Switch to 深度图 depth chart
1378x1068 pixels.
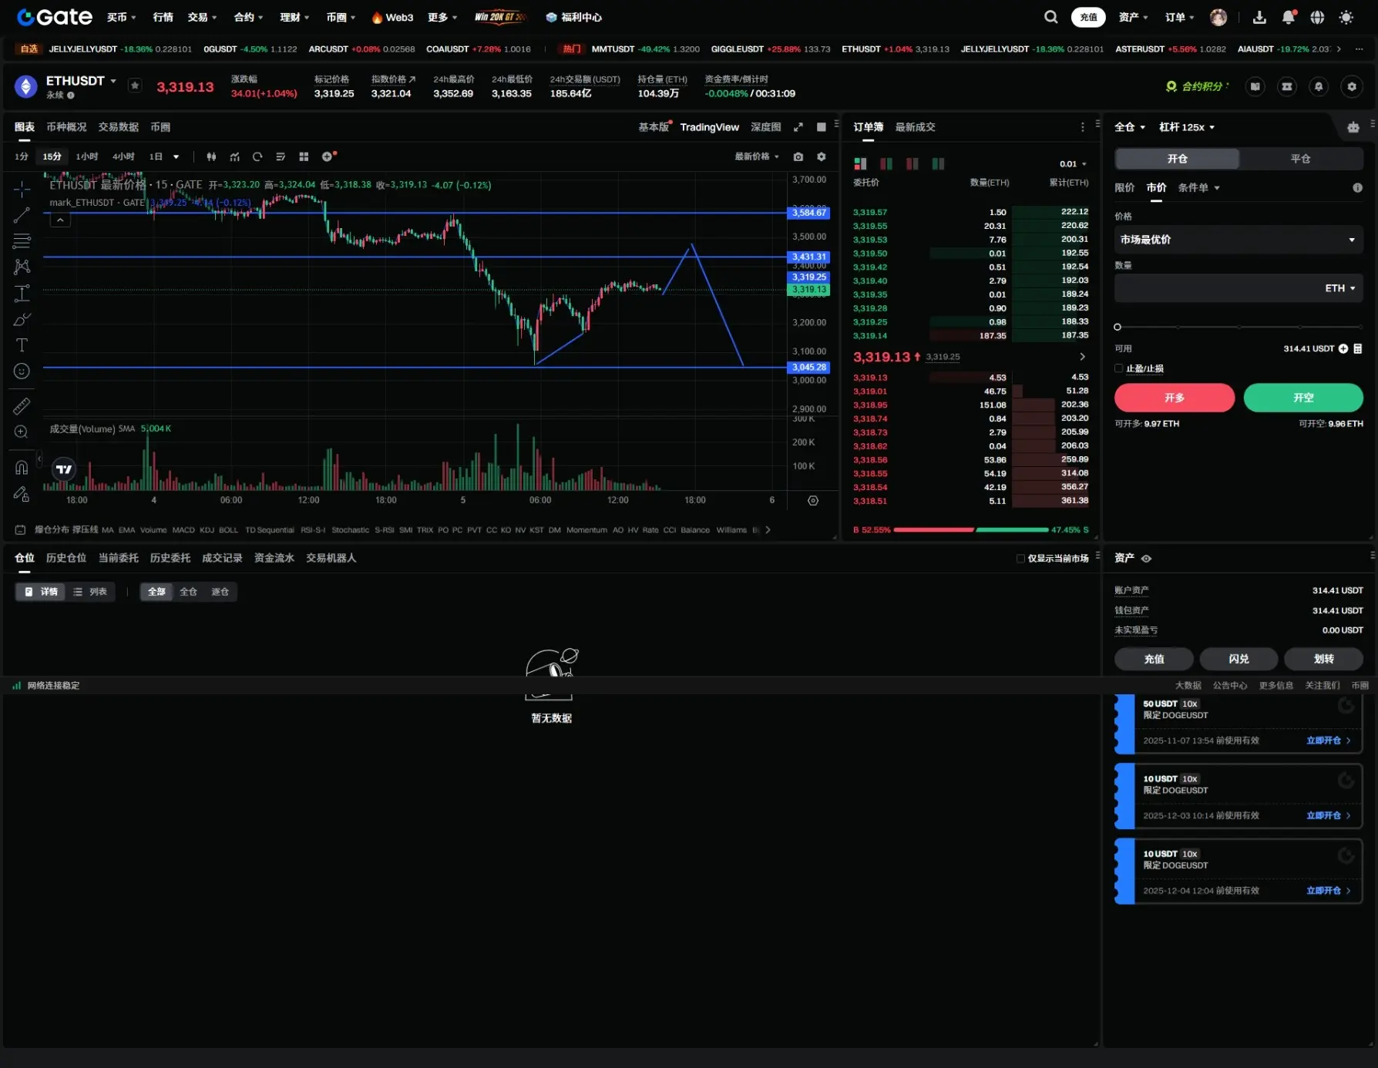pyautogui.click(x=765, y=127)
